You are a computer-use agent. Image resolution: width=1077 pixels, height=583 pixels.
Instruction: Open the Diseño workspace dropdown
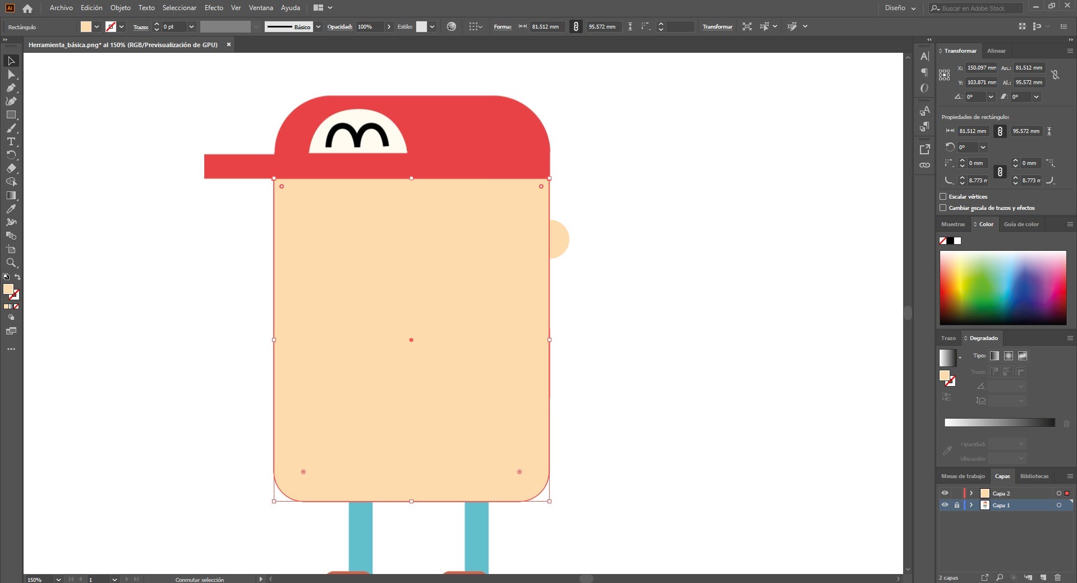click(900, 8)
